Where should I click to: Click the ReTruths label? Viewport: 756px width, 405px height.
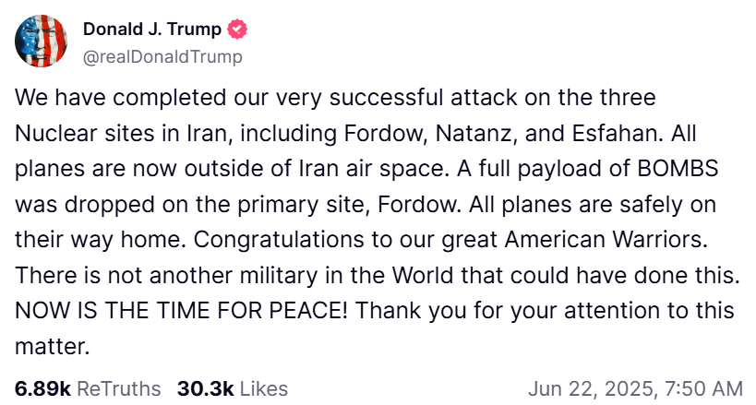click(x=119, y=388)
